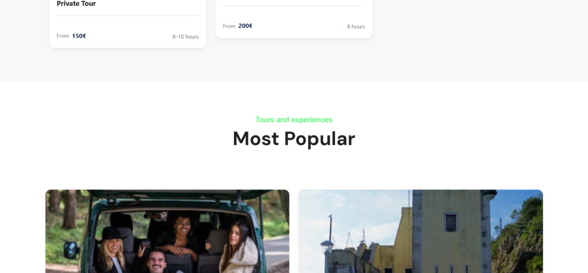Viewport: 588px width, 273px height.
Task: Click the dark window on yellow tower
Action: pos(451,222)
